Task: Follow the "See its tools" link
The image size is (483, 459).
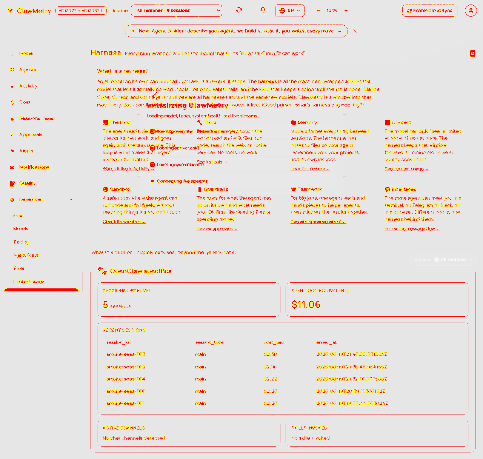Action: click(x=212, y=162)
